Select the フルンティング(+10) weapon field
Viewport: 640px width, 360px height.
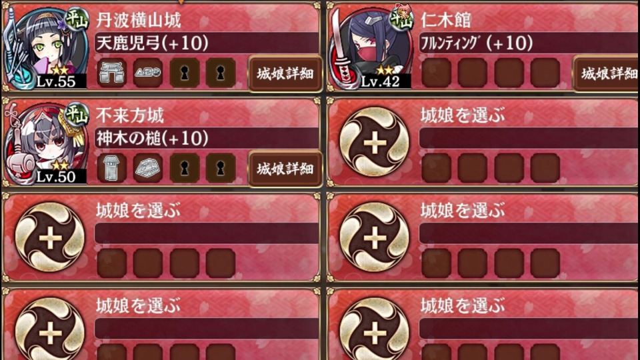click(529, 43)
